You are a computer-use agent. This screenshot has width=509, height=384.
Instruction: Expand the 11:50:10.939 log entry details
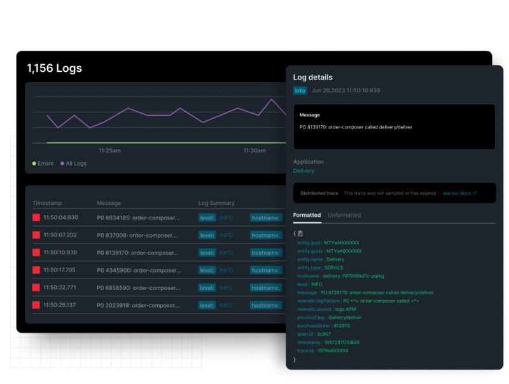point(137,252)
